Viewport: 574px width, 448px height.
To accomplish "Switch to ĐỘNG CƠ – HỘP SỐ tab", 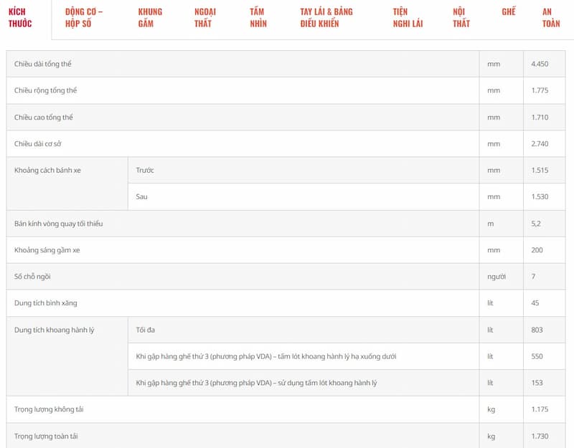I will [84, 17].
